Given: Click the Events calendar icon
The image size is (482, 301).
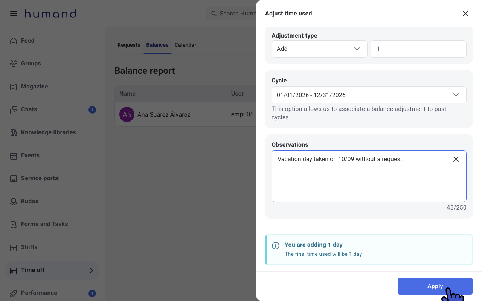Looking at the screenshot, I should [14, 155].
